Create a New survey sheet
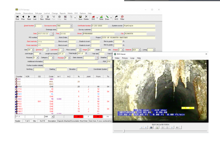This screenshot has width=220, height=142. [42, 18]
